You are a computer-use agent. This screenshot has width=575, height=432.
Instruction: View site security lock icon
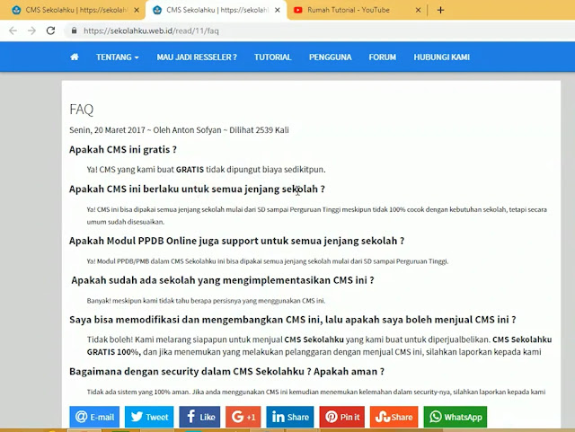pyautogui.click(x=74, y=31)
